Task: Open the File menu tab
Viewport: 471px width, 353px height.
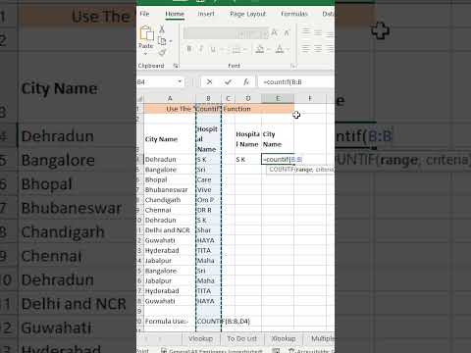Action: coord(144,14)
